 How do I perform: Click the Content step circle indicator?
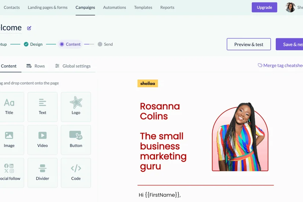(62, 44)
